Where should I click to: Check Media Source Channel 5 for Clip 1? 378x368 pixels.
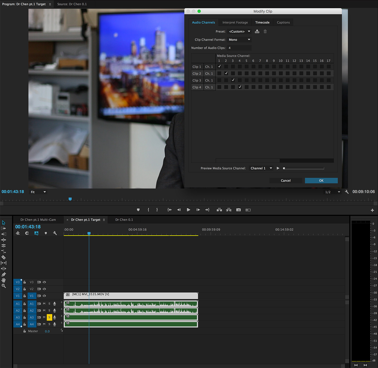tap(246, 66)
